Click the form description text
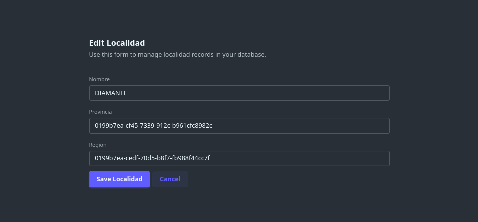Image resolution: width=478 pixels, height=222 pixels. [177, 54]
